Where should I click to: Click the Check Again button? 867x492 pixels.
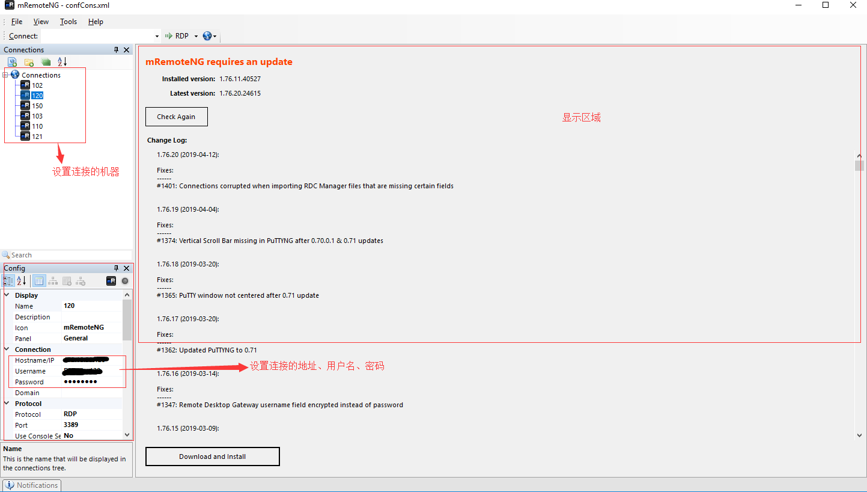click(177, 117)
